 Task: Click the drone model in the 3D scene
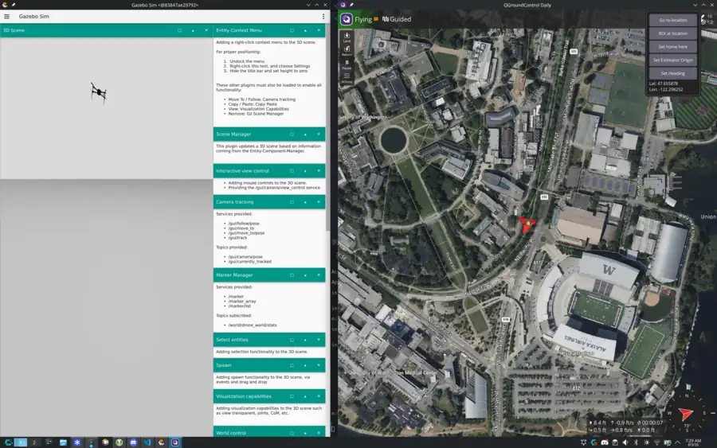pyautogui.click(x=98, y=92)
